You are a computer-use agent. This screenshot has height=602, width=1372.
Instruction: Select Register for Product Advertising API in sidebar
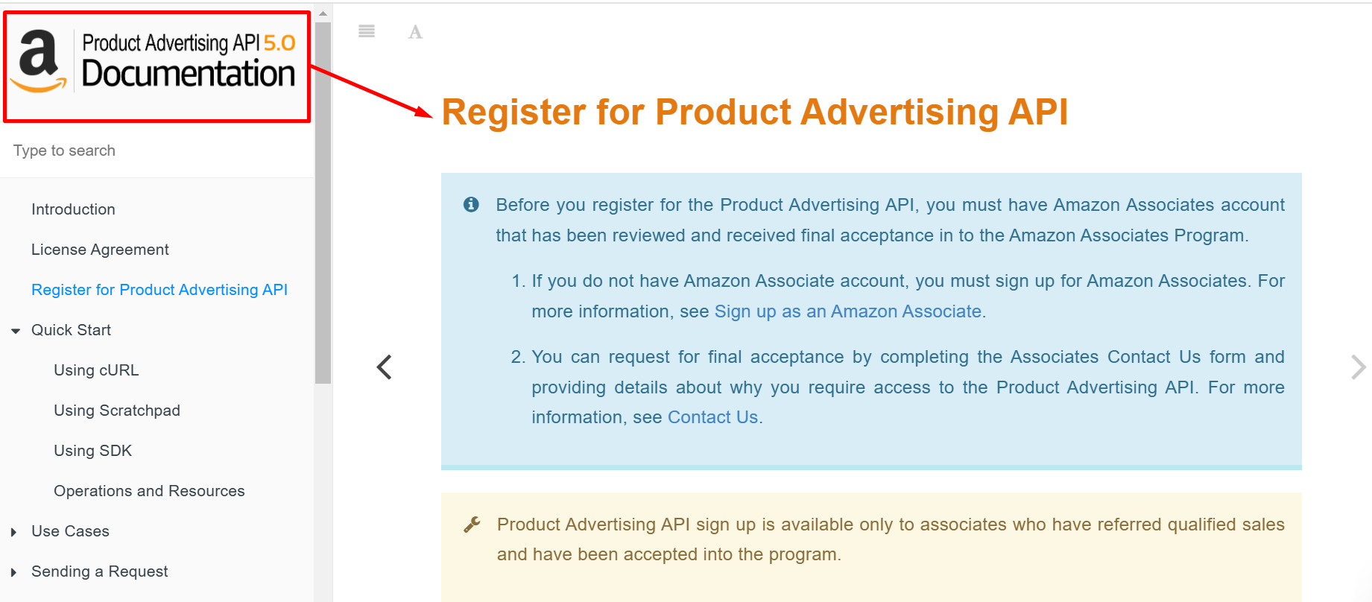tap(159, 290)
